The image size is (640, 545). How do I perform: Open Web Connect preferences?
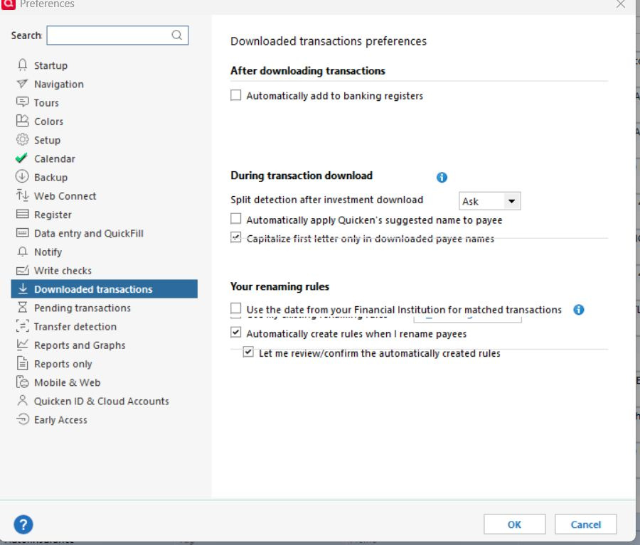tap(65, 196)
